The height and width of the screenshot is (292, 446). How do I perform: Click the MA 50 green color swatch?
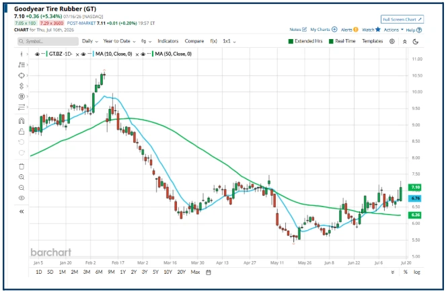[x=153, y=54]
